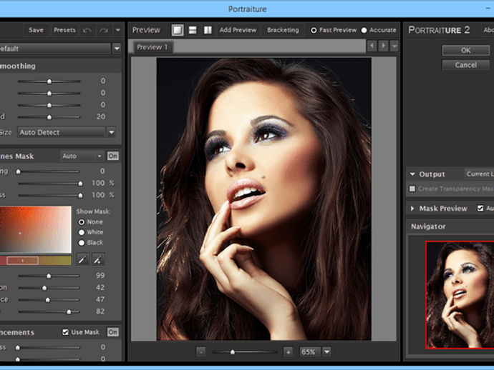494x370 pixels.
Task: Click the undo arrow icon
Action: (87, 30)
